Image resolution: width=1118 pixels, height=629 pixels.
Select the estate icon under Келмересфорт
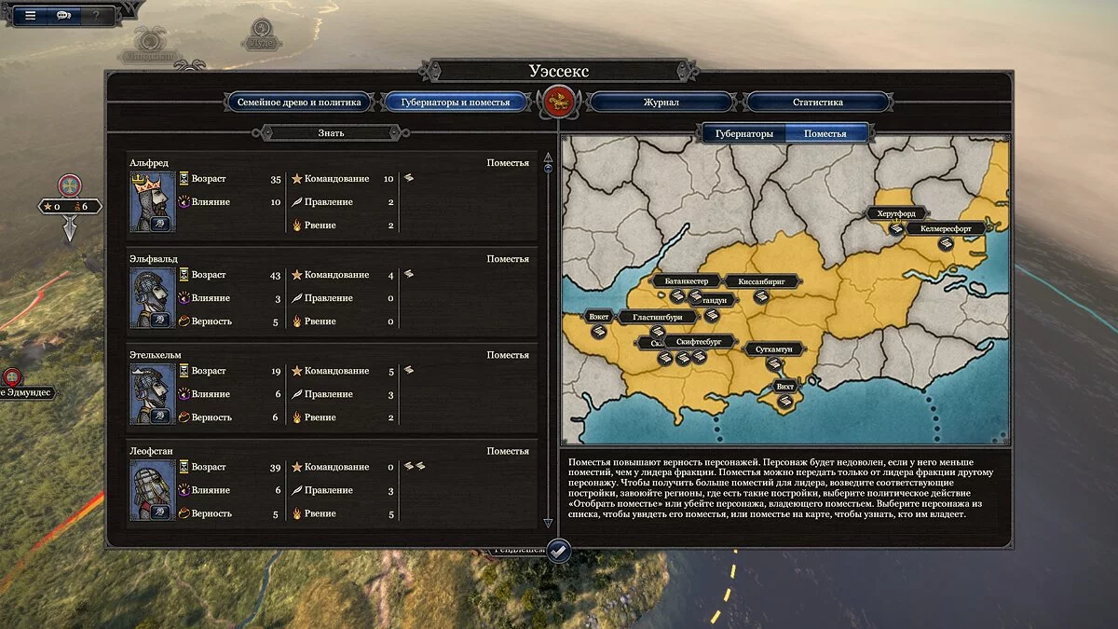tap(946, 244)
